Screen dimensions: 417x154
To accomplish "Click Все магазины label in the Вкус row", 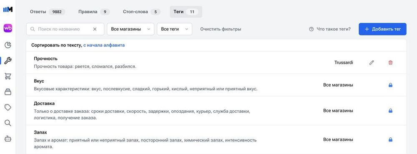I will [338, 85].
